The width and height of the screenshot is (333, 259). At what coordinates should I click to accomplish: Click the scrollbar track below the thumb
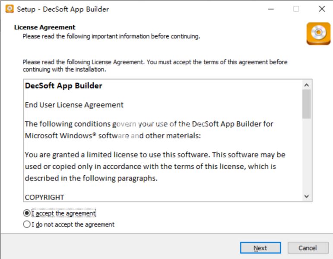(307, 155)
